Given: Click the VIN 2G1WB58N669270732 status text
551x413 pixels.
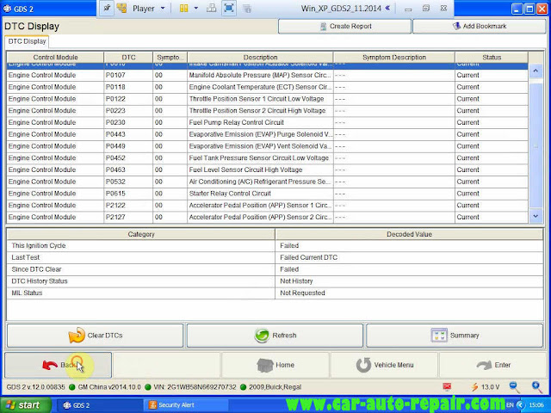Looking at the screenshot, I should tap(195, 387).
